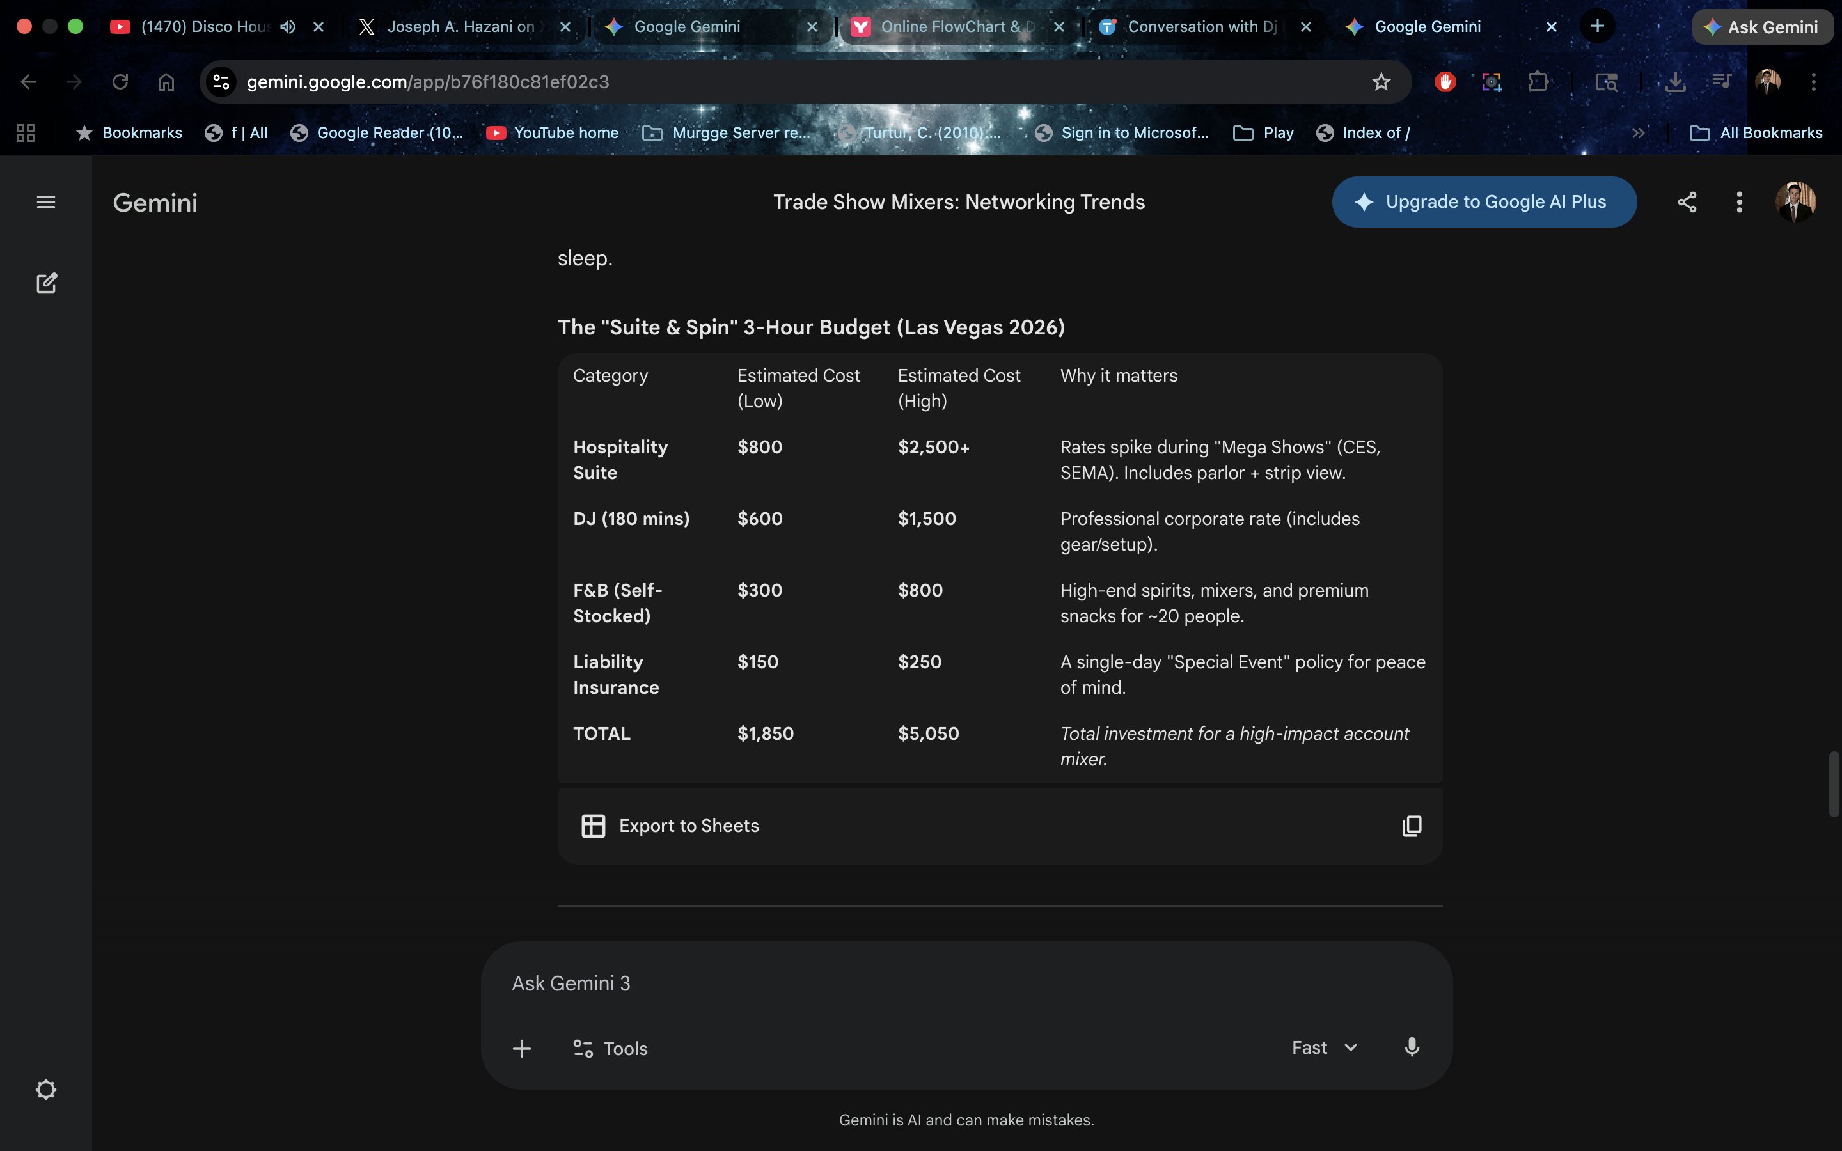
Task: Click the page vertical scrollbar thumb
Action: pos(1833,784)
